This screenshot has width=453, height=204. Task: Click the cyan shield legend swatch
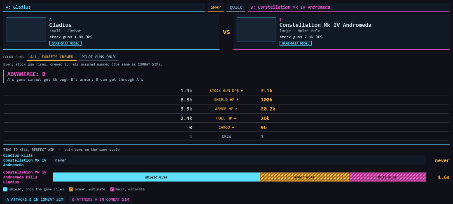(5, 189)
